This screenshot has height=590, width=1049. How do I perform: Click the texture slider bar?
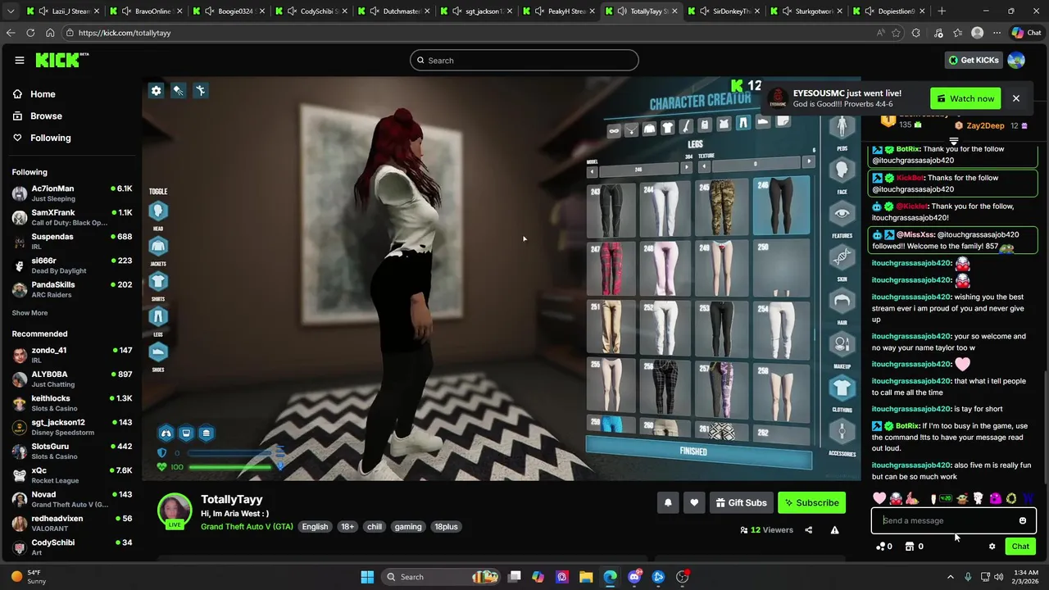pos(756,164)
